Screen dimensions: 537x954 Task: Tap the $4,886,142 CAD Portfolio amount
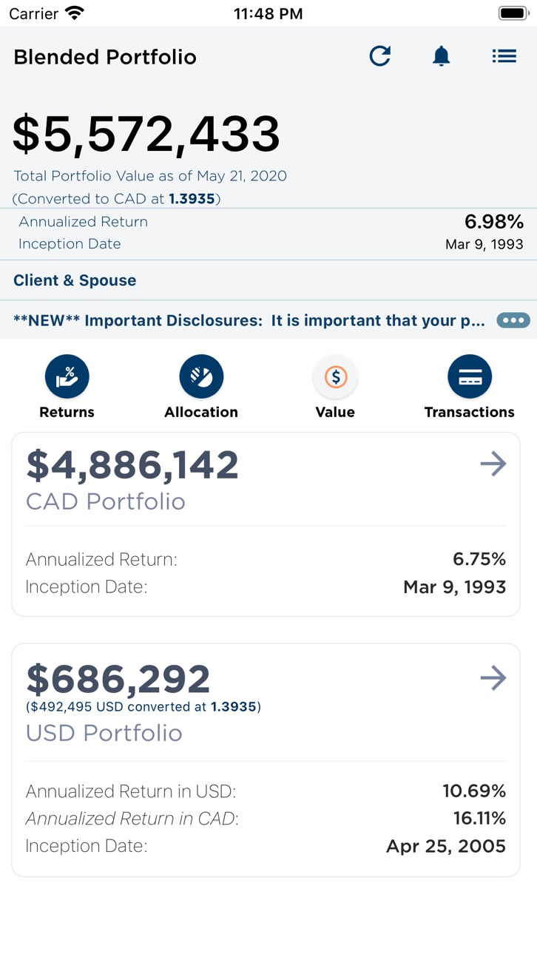click(132, 465)
